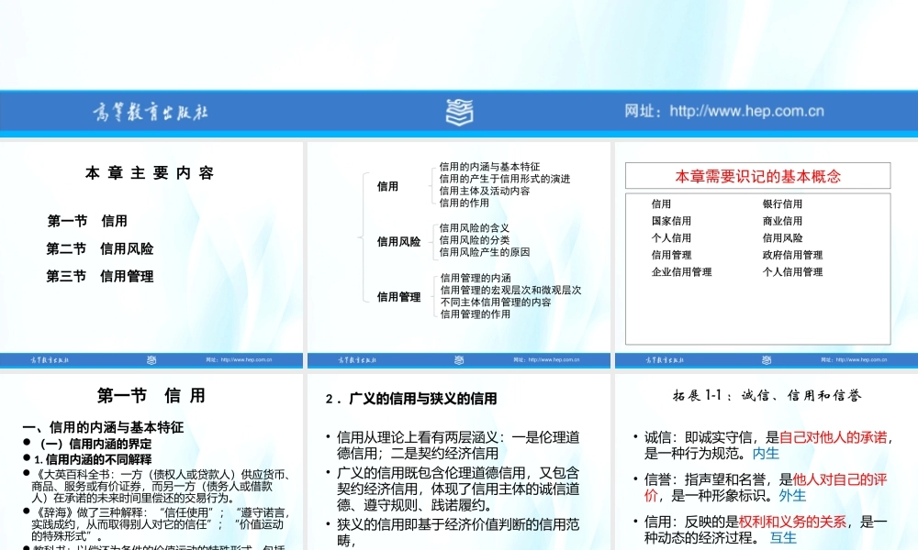Select the 信用管理 branch of the diagram
The height and width of the screenshot is (550, 918).
(x=397, y=296)
